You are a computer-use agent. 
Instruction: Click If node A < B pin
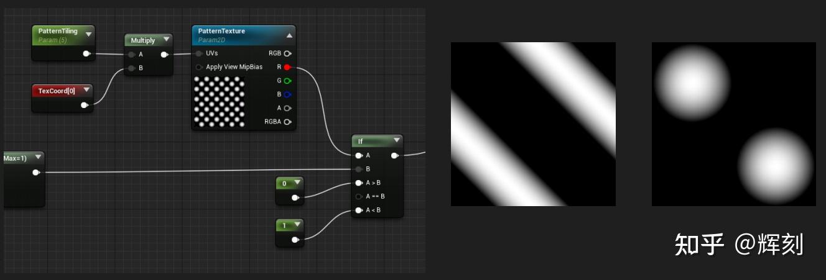click(x=359, y=210)
